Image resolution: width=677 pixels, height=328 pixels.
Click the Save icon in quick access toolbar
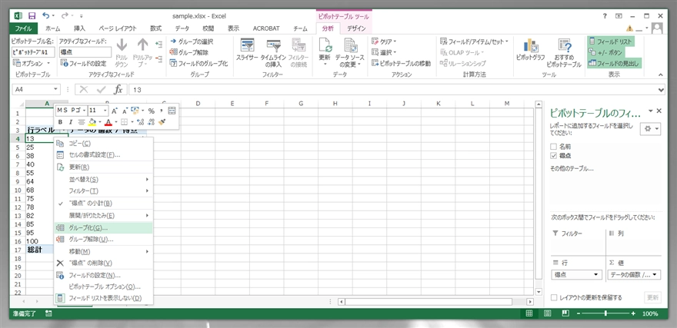coord(32,16)
